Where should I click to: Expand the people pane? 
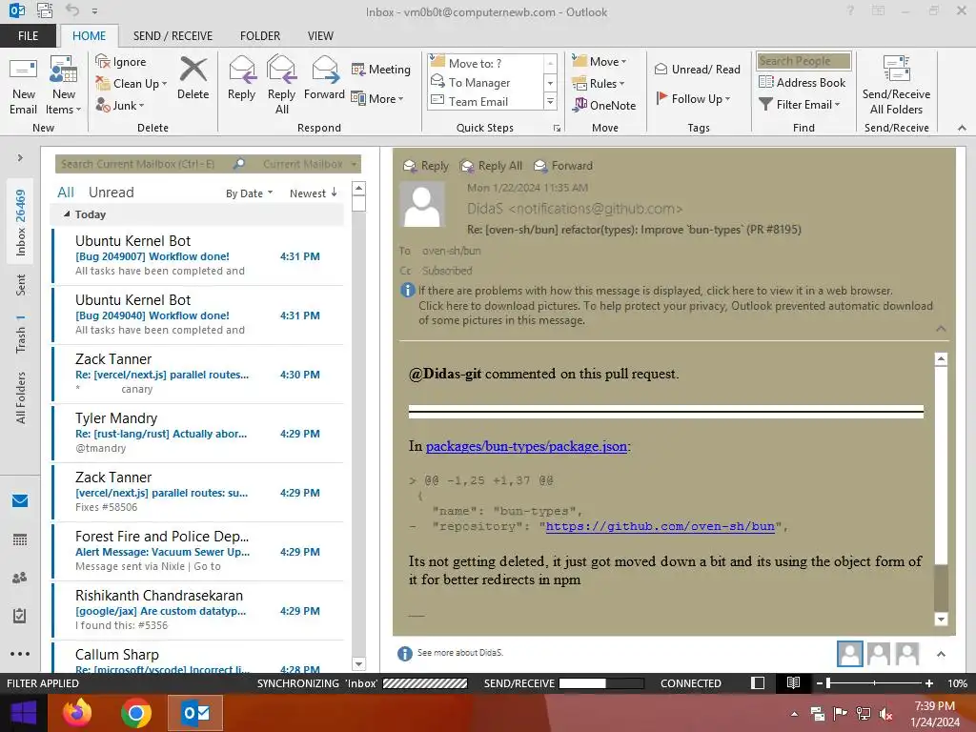pyautogui.click(x=941, y=654)
